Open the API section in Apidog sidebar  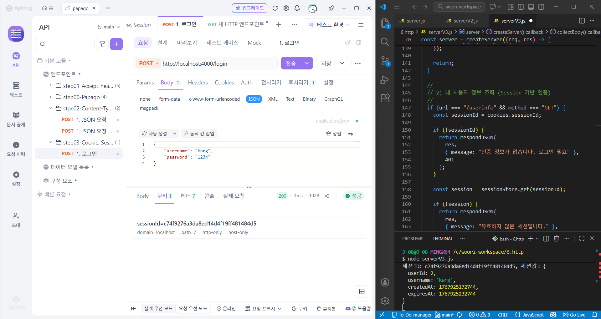(16, 60)
